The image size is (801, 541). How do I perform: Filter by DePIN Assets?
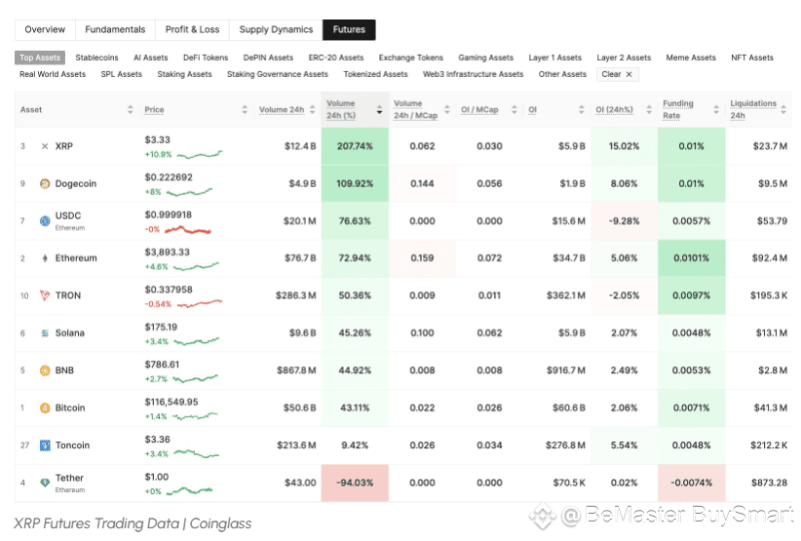(x=268, y=58)
